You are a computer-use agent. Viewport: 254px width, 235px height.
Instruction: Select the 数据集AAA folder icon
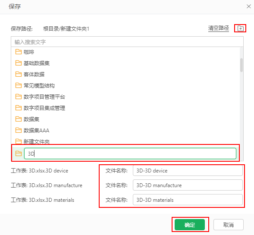18,130
